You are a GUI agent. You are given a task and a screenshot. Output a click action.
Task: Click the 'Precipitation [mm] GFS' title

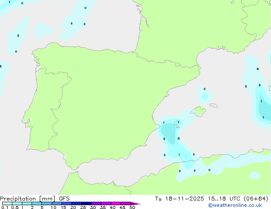pyautogui.click(x=35, y=199)
